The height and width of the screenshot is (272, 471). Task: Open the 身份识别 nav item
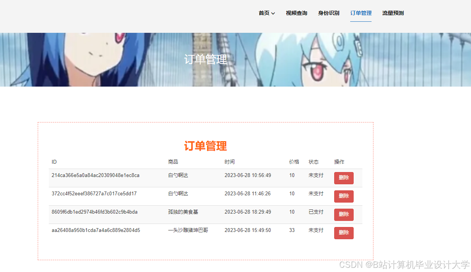(x=329, y=13)
